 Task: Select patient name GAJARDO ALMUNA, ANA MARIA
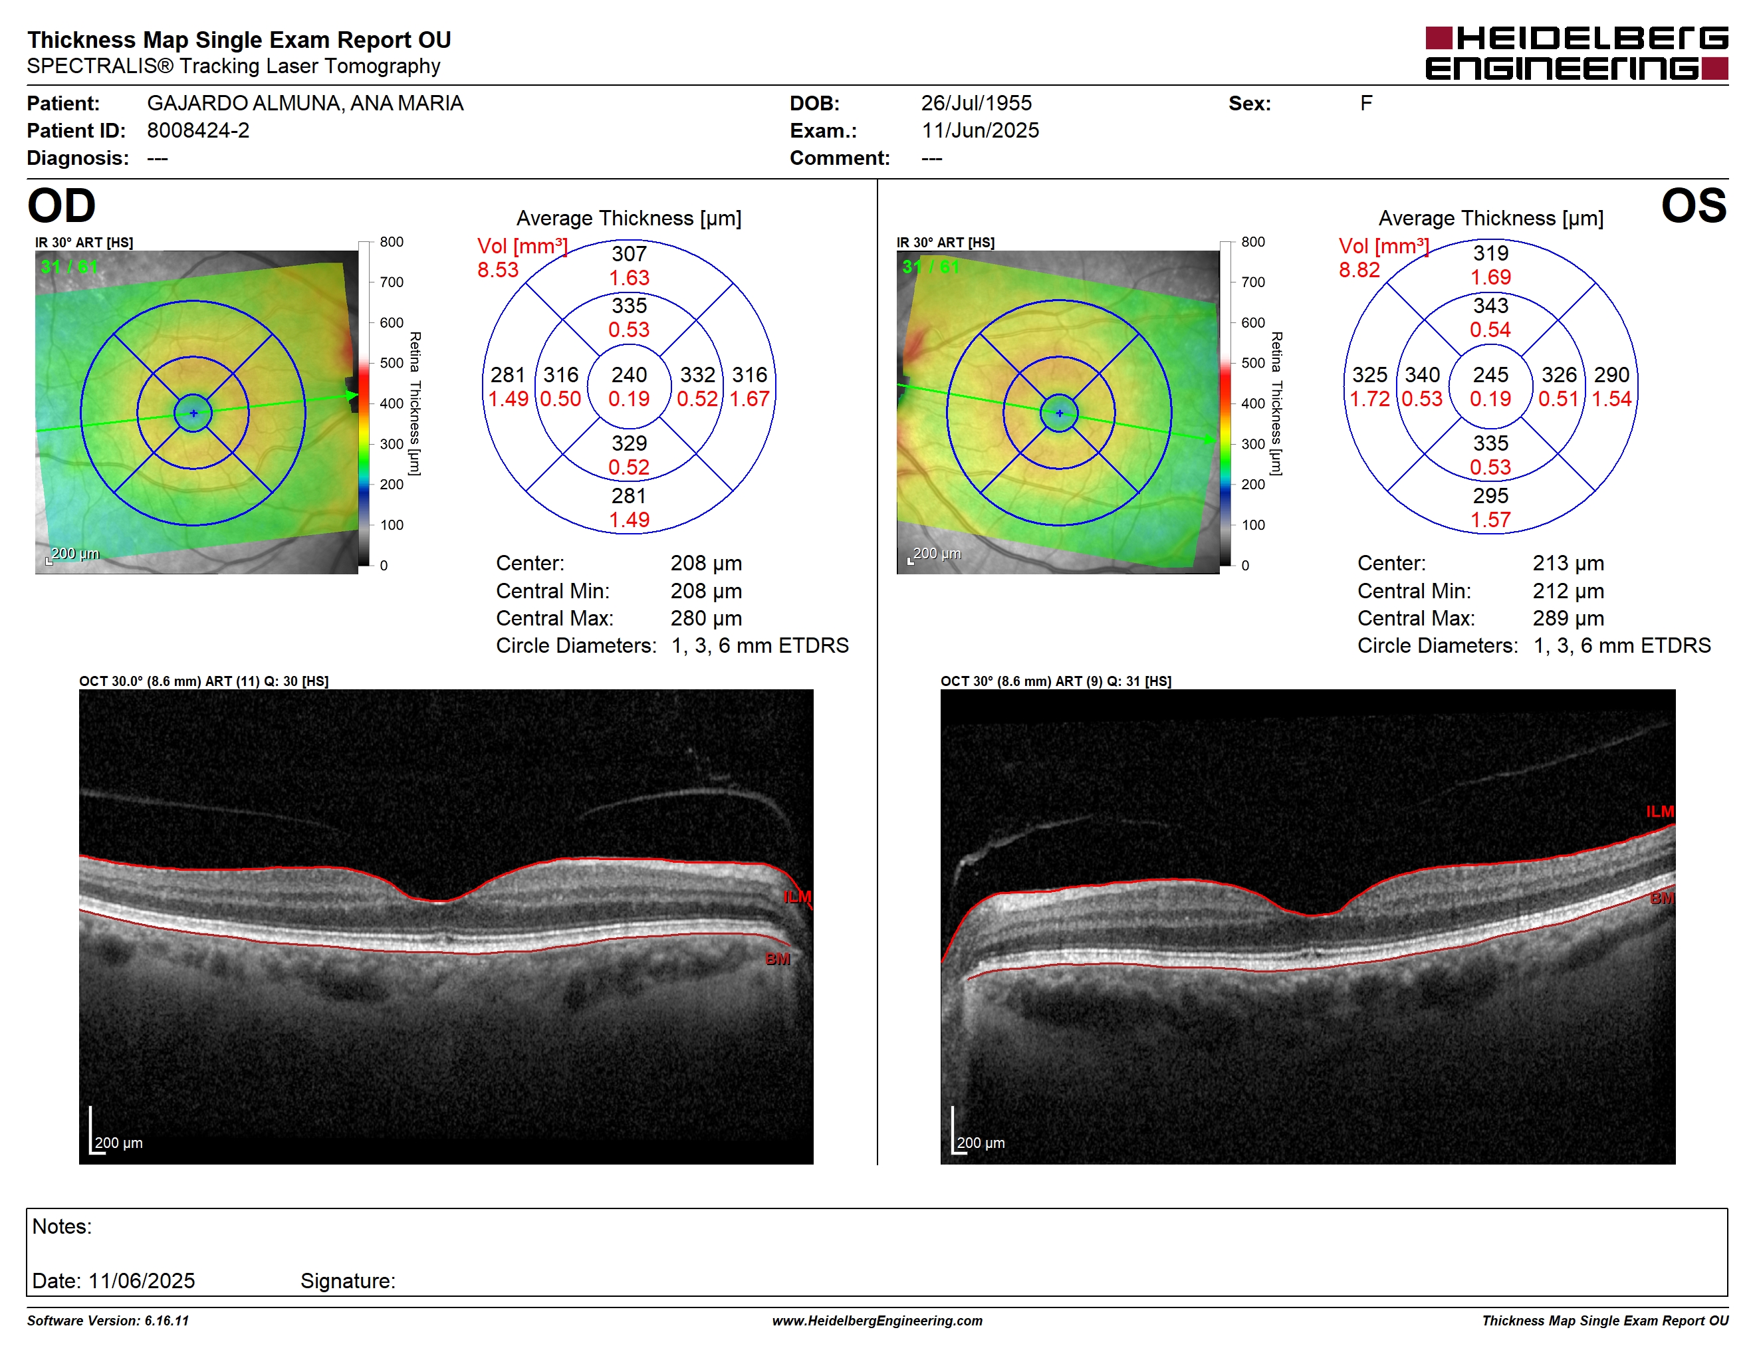click(x=305, y=104)
